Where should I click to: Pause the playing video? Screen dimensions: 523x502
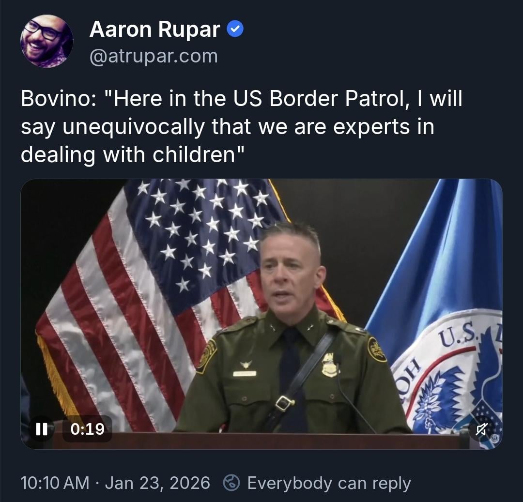[41, 429]
